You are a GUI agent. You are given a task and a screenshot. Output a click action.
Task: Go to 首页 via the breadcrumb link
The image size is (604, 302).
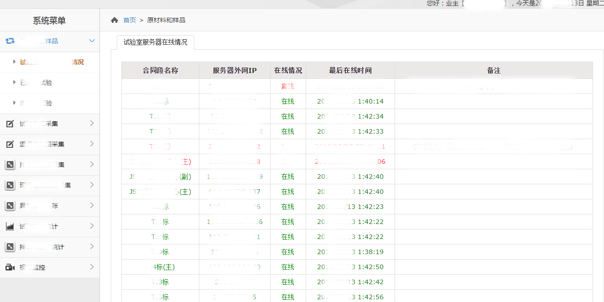tap(130, 20)
